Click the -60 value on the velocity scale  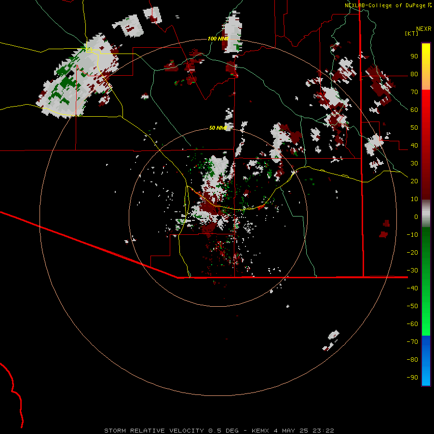(x=412, y=324)
